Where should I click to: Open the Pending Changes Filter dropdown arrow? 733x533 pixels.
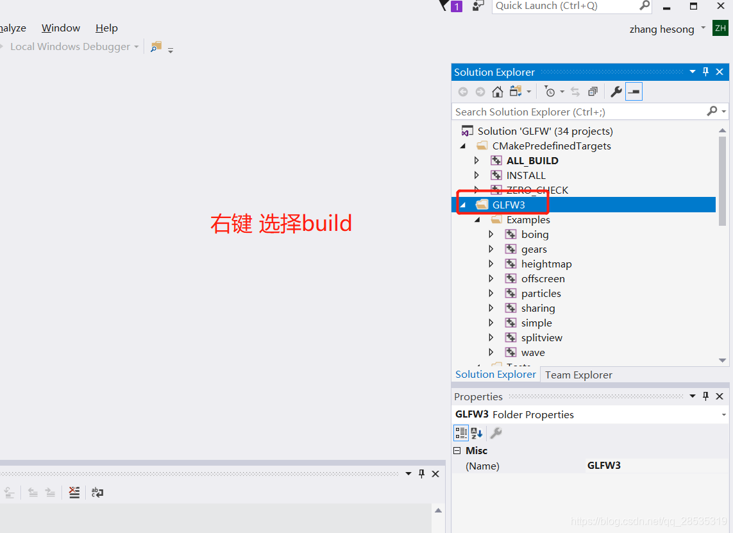click(x=562, y=92)
